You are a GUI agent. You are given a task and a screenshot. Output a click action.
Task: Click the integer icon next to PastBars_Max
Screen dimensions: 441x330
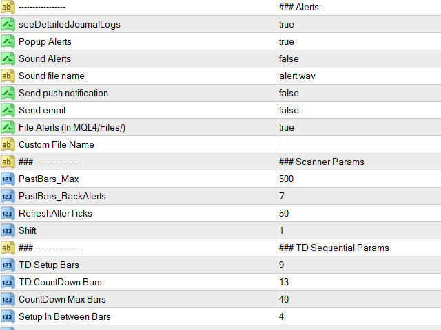point(8,179)
